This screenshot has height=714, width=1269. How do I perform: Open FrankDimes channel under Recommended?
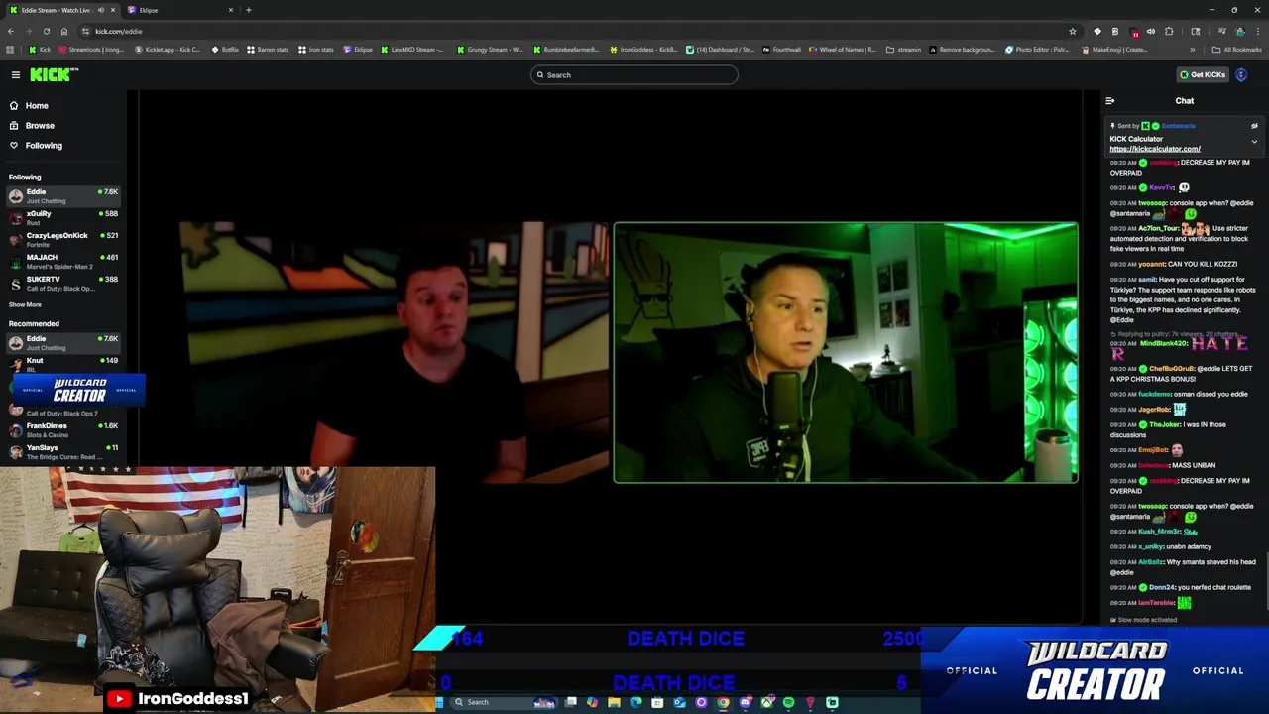pyautogui.click(x=63, y=429)
